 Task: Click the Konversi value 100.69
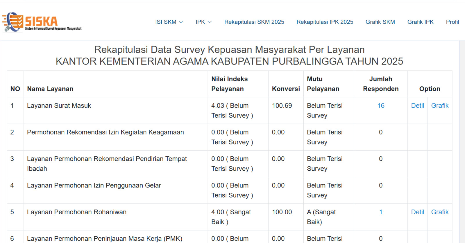[x=282, y=106]
